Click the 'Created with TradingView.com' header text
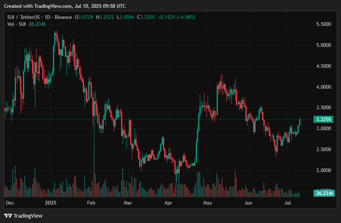The width and height of the screenshot is (341, 223). click(x=65, y=6)
